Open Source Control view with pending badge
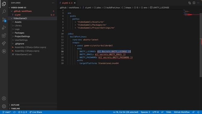 pyautogui.click(x=4, y=20)
